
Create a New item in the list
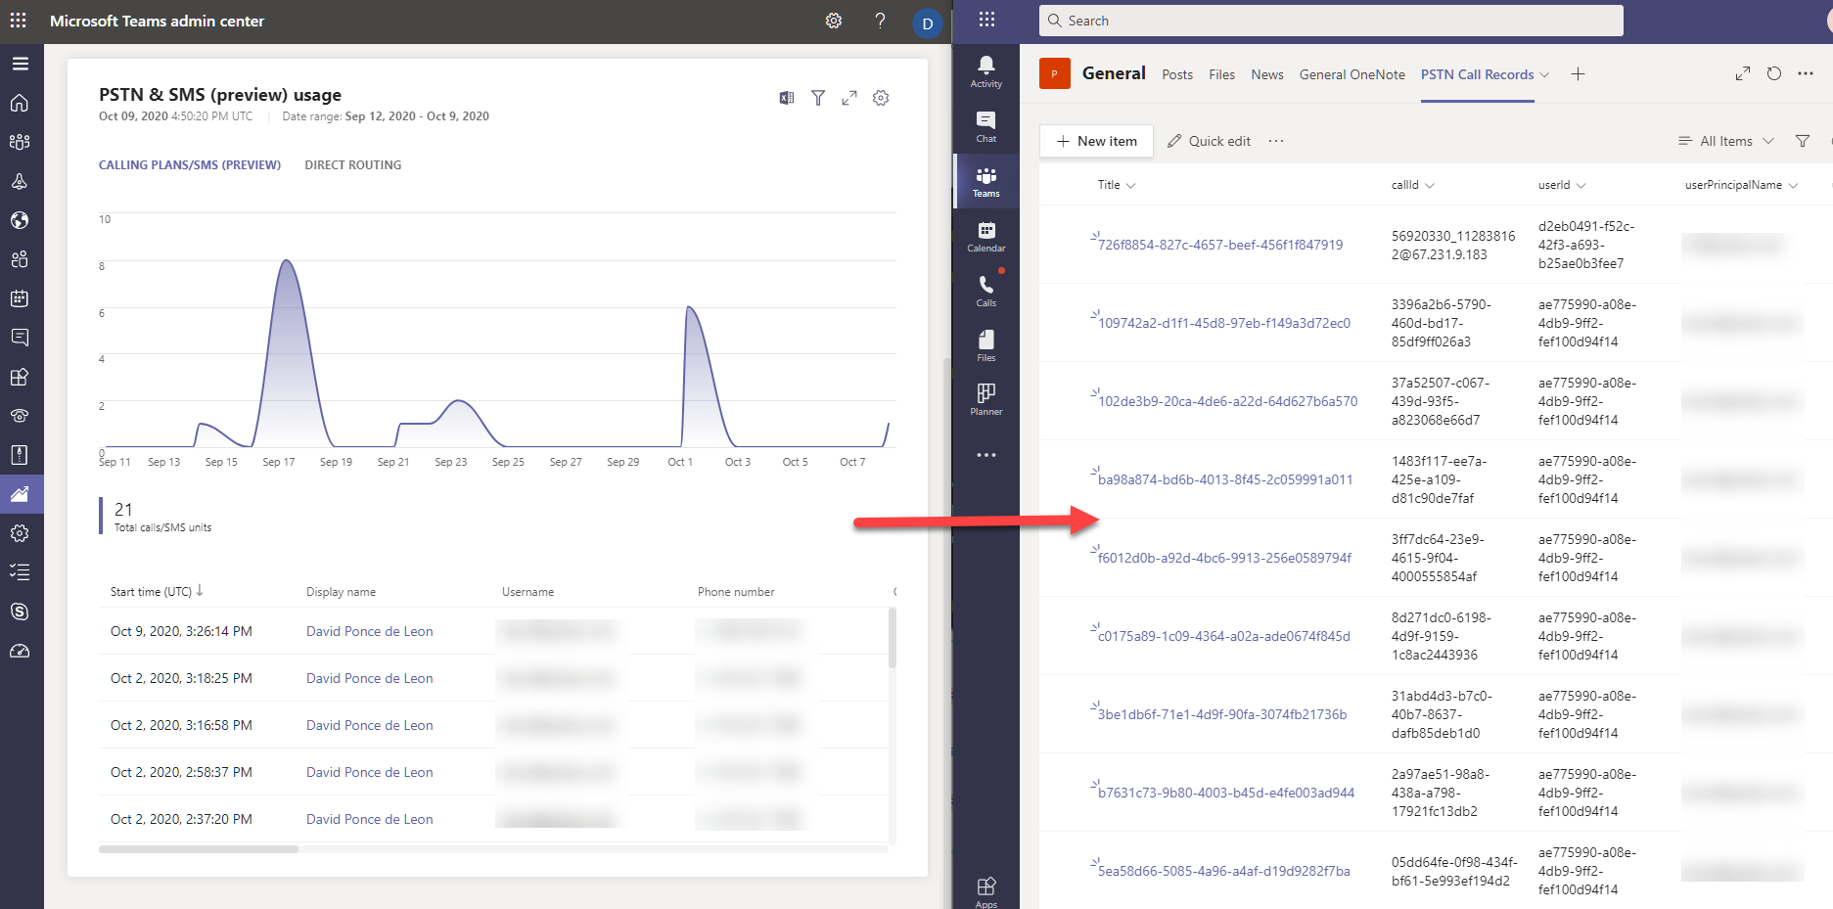click(x=1095, y=140)
